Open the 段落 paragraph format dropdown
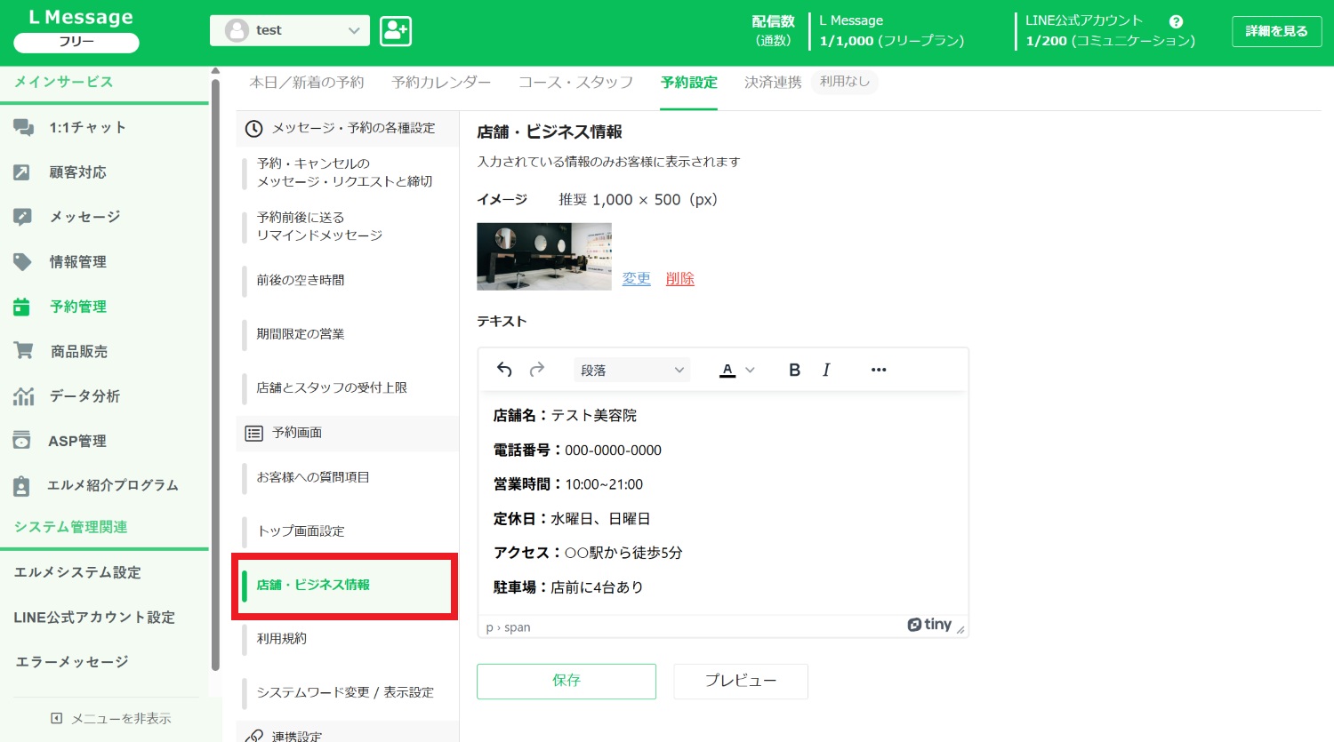Image resolution: width=1334 pixels, height=742 pixels. [x=632, y=370]
